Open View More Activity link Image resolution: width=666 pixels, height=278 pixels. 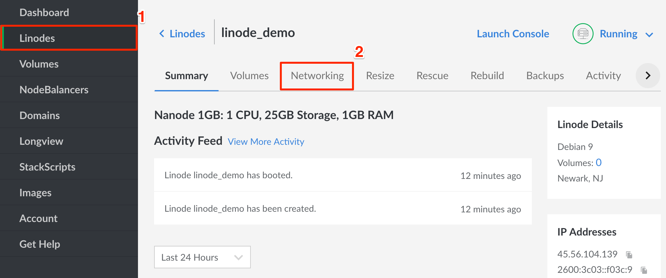266,142
